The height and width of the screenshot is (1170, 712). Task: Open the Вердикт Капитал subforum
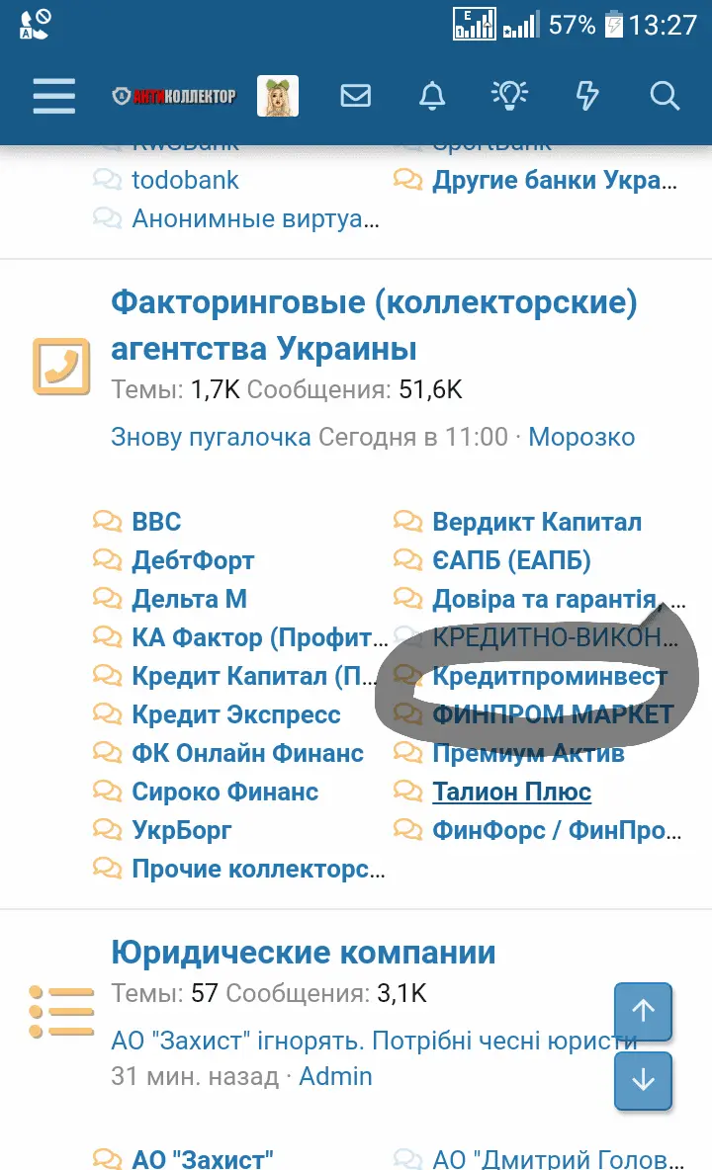536,522
